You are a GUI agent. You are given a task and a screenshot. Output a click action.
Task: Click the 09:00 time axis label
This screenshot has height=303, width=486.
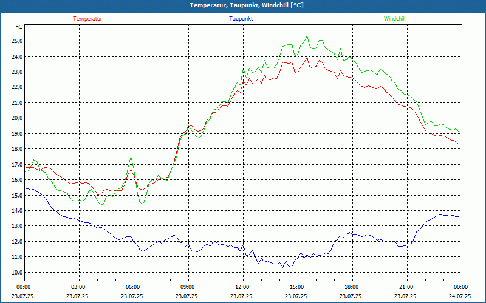[187, 287]
